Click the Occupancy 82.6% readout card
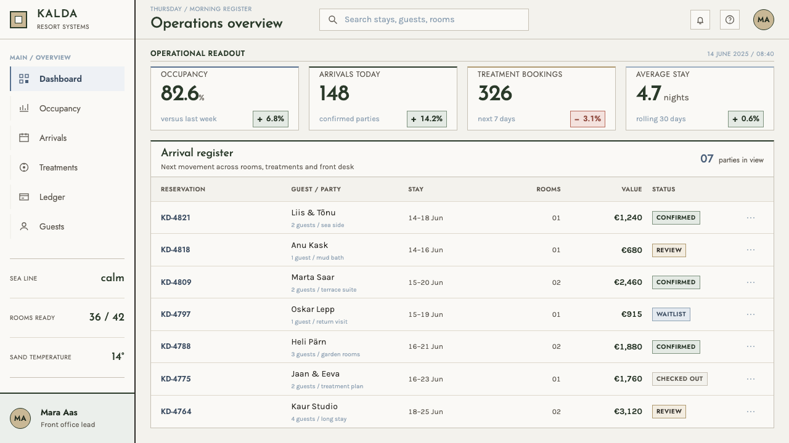Image resolution: width=789 pixels, height=443 pixels. click(x=224, y=98)
